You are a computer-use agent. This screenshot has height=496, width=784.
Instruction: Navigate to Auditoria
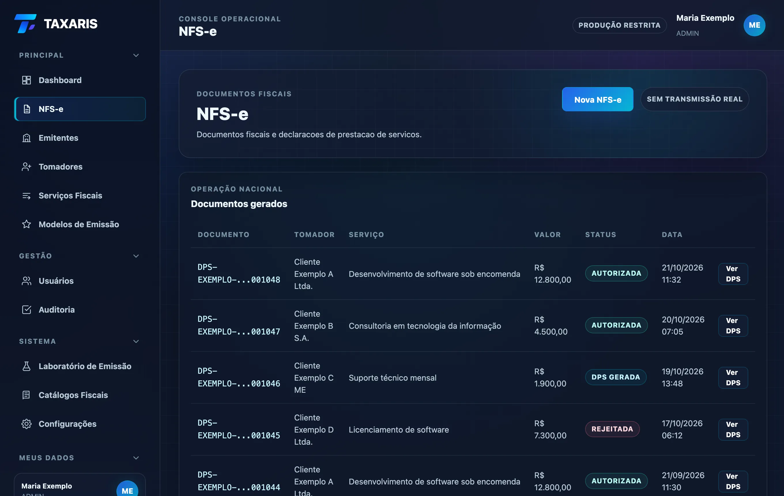click(x=80, y=310)
